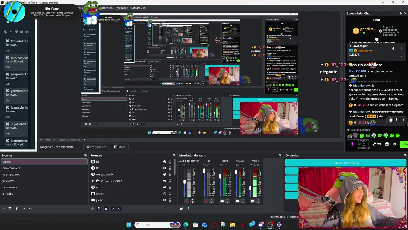This screenshot has width=408, height=230.
Task: Open juego channel three-dot options
Action: (x=228, y=201)
